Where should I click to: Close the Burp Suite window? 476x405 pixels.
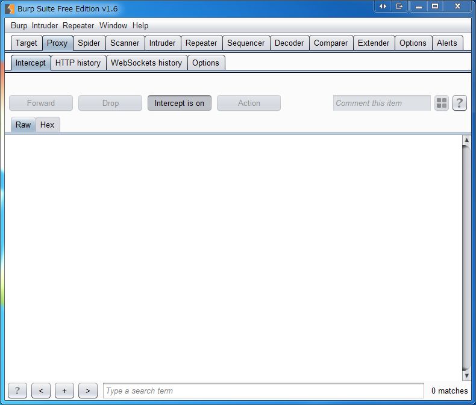[458, 6]
